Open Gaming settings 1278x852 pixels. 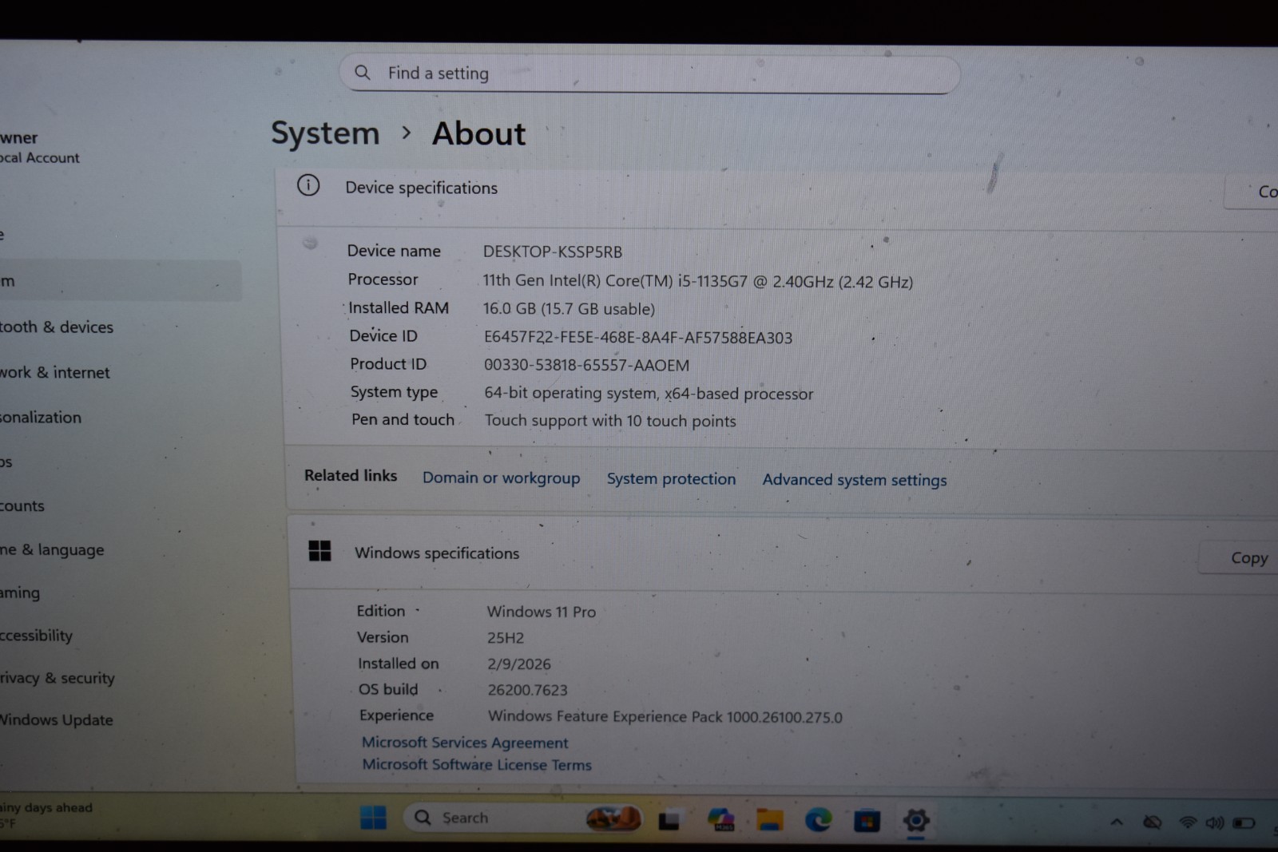20,592
